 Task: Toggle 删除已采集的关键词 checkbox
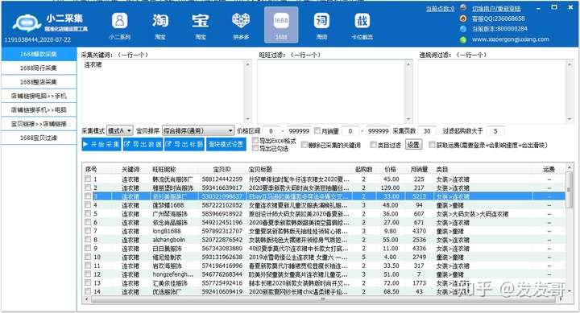point(304,145)
